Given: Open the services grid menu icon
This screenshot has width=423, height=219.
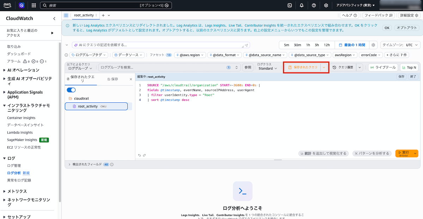Looking at the screenshot, I should (34, 5).
